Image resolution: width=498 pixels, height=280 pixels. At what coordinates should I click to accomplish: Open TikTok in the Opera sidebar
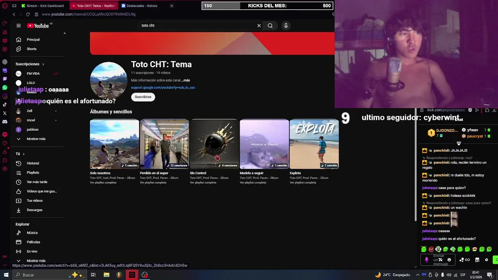point(5,105)
